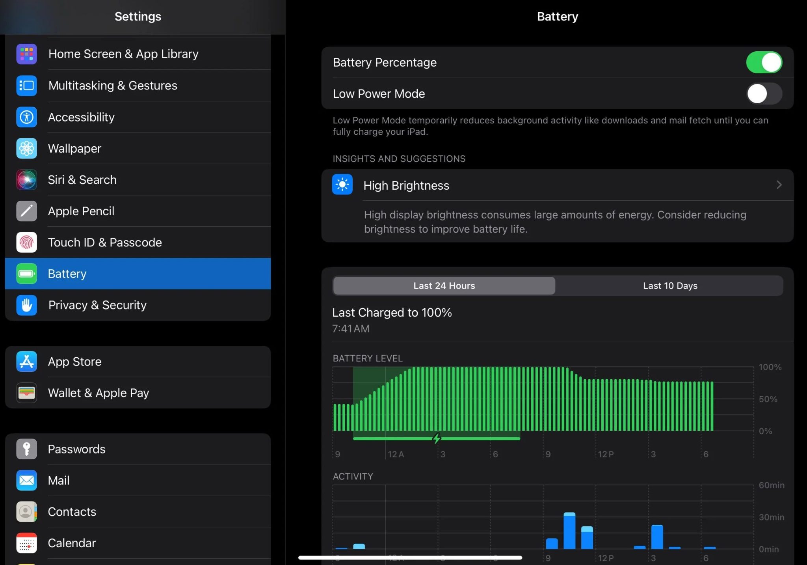Tap the Touch ID fingerprint icon

[26, 242]
